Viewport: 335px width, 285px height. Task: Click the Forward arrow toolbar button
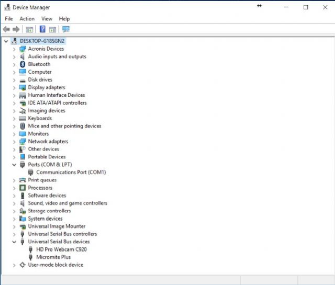pos(16,29)
